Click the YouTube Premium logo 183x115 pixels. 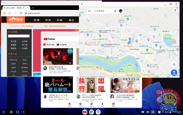pyautogui.click(x=49, y=39)
